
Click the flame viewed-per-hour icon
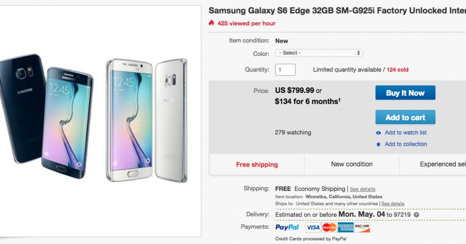(211, 23)
